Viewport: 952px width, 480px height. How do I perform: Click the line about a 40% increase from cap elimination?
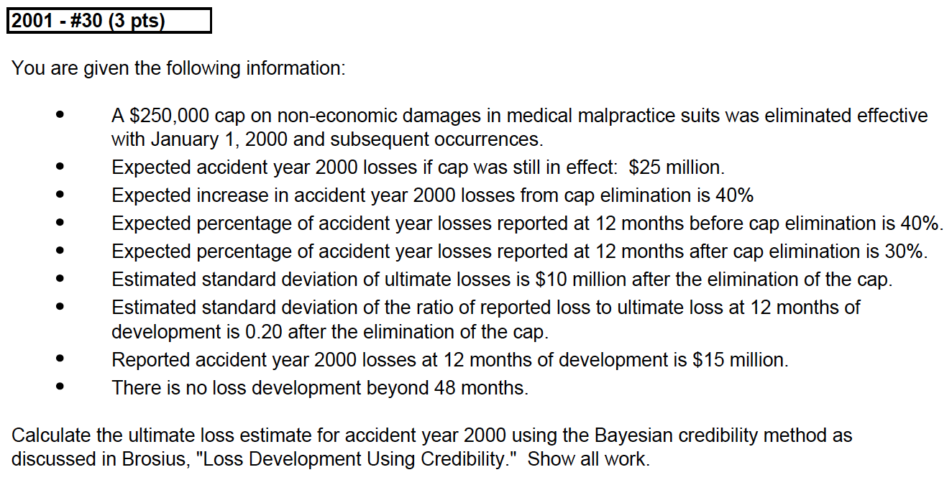tap(432, 195)
